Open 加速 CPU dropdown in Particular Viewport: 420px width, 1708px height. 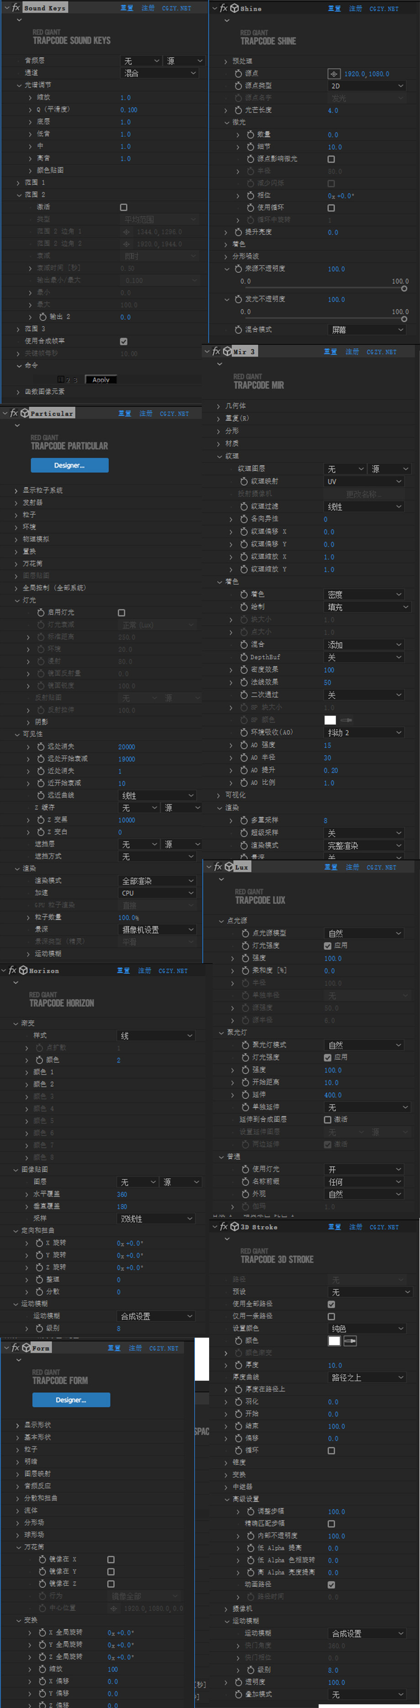coord(157,893)
